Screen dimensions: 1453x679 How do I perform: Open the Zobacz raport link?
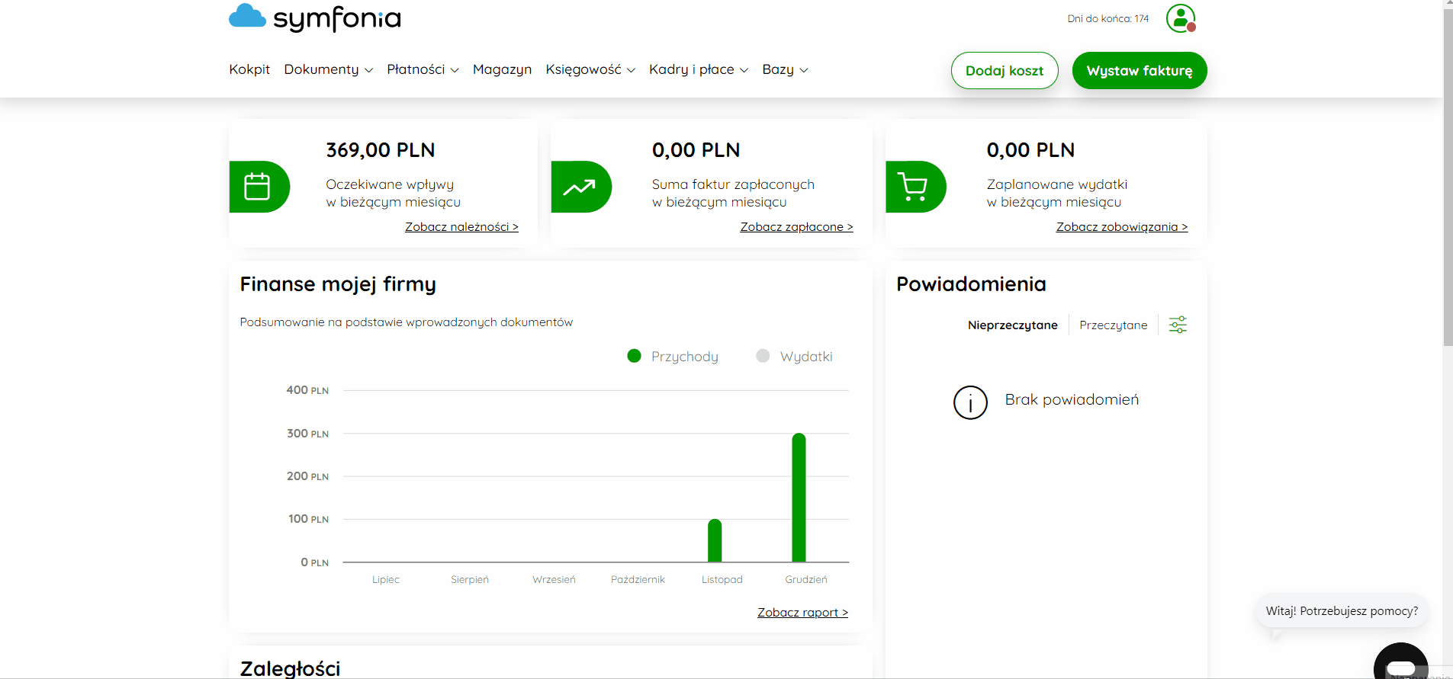pyautogui.click(x=802, y=613)
